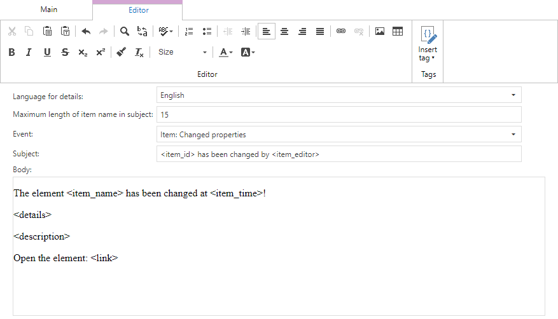
Task: Insert a table from the toolbar
Action: pyautogui.click(x=398, y=31)
